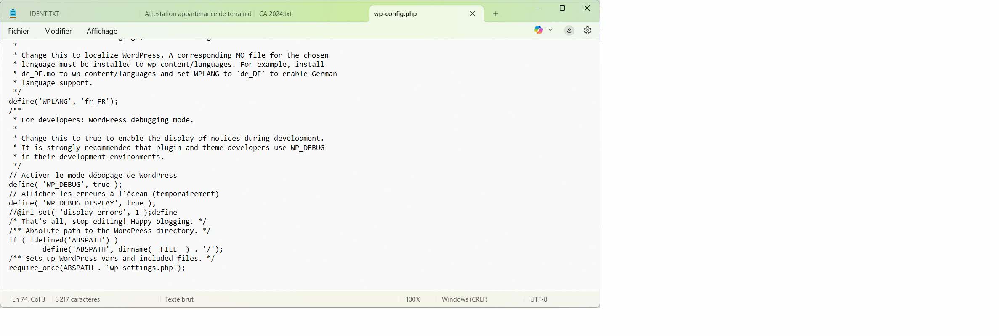Click the Notepad app icon in title bar
This screenshot has height=336, width=999.
click(13, 13)
